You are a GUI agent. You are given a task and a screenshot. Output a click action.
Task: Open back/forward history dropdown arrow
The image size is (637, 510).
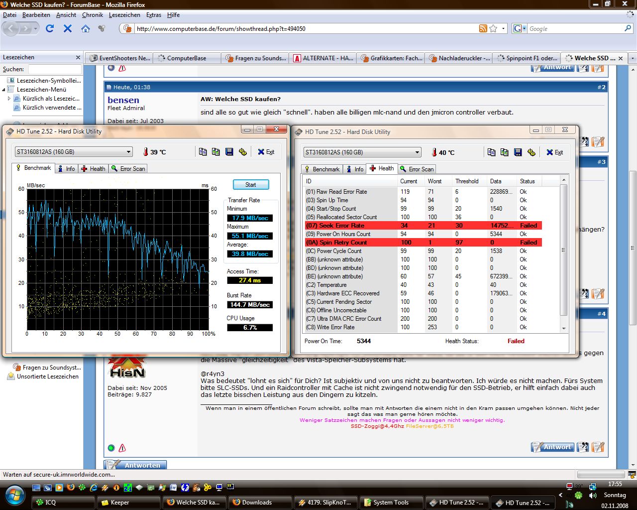tap(35, 28)
